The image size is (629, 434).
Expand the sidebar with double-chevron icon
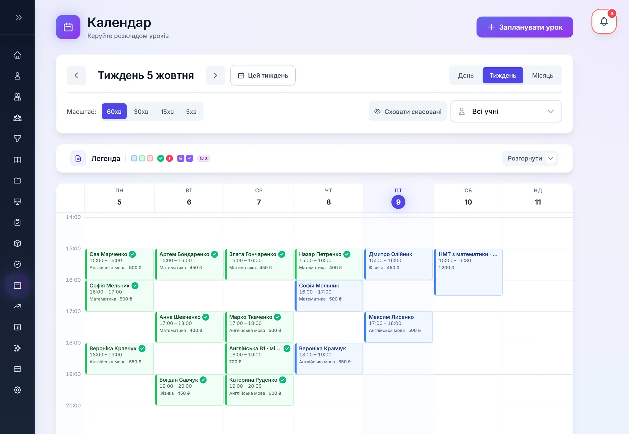tap(18, 17)
